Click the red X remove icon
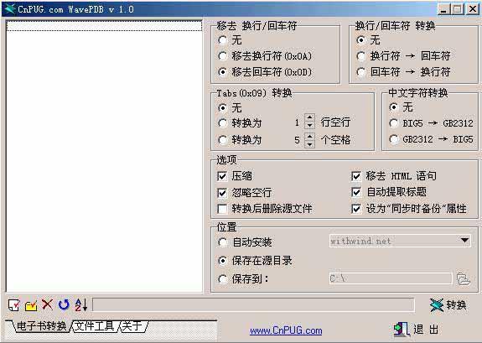 tap(47, 304)
